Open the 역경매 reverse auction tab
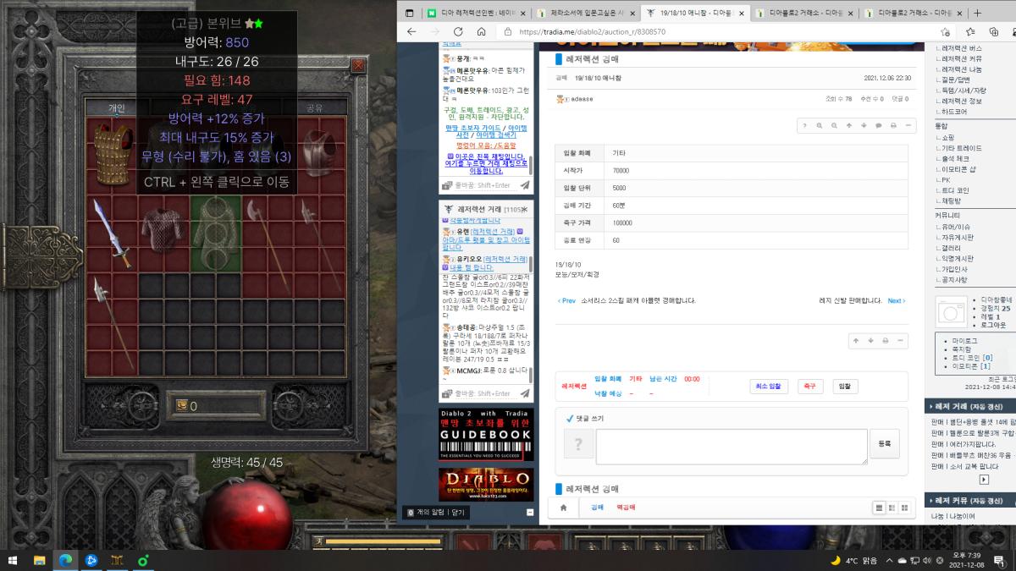 626,508
